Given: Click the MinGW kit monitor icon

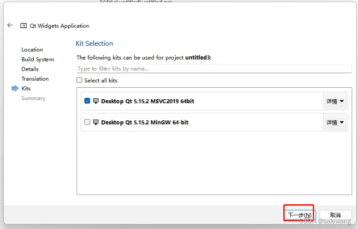Looking at the screenshot, I should click(x=96, y=122).
